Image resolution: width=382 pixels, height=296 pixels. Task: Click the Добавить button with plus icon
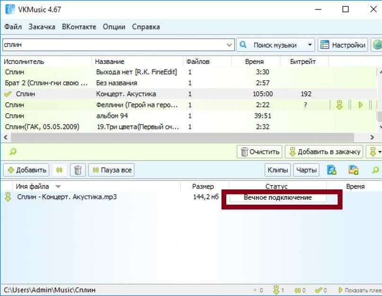[27, 170]
